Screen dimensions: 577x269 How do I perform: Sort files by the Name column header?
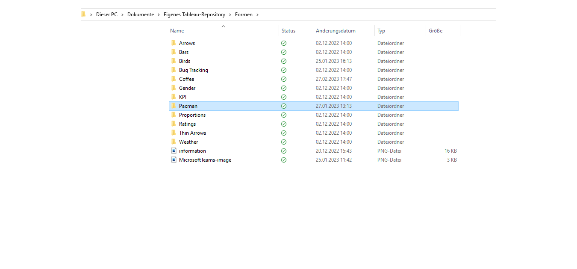177,31
